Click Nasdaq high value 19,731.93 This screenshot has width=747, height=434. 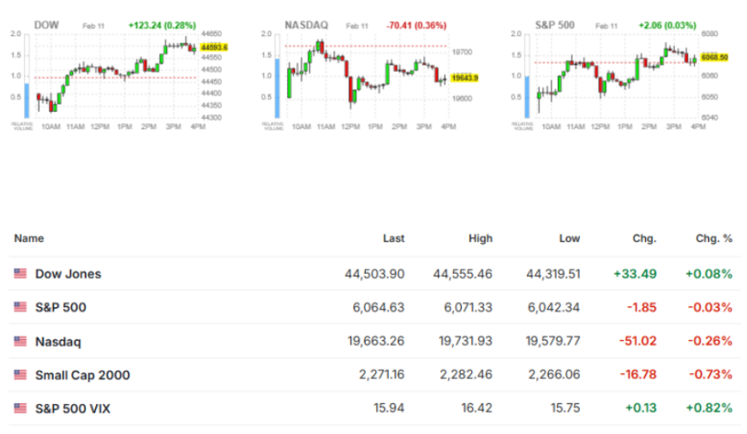(x=464, y=342)
